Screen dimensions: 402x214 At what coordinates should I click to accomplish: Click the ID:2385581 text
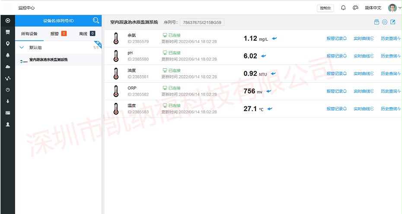coord(138,77)
